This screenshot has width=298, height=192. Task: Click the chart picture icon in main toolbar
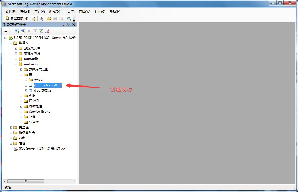(69, 18)
